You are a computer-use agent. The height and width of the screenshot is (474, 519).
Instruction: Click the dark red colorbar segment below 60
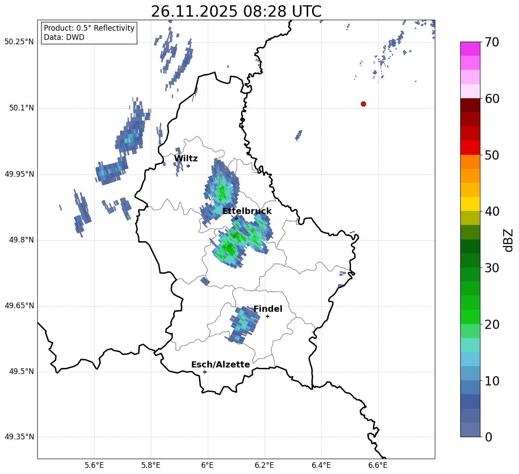click(x=470, y=105)
